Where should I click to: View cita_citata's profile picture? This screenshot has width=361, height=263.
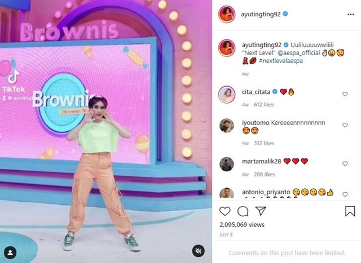coord(227,95)
